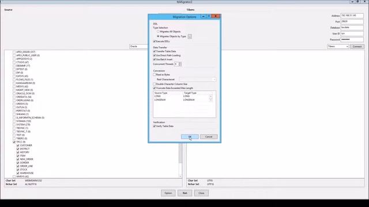Open the Oracle source type dropdown

click(139, 47)
